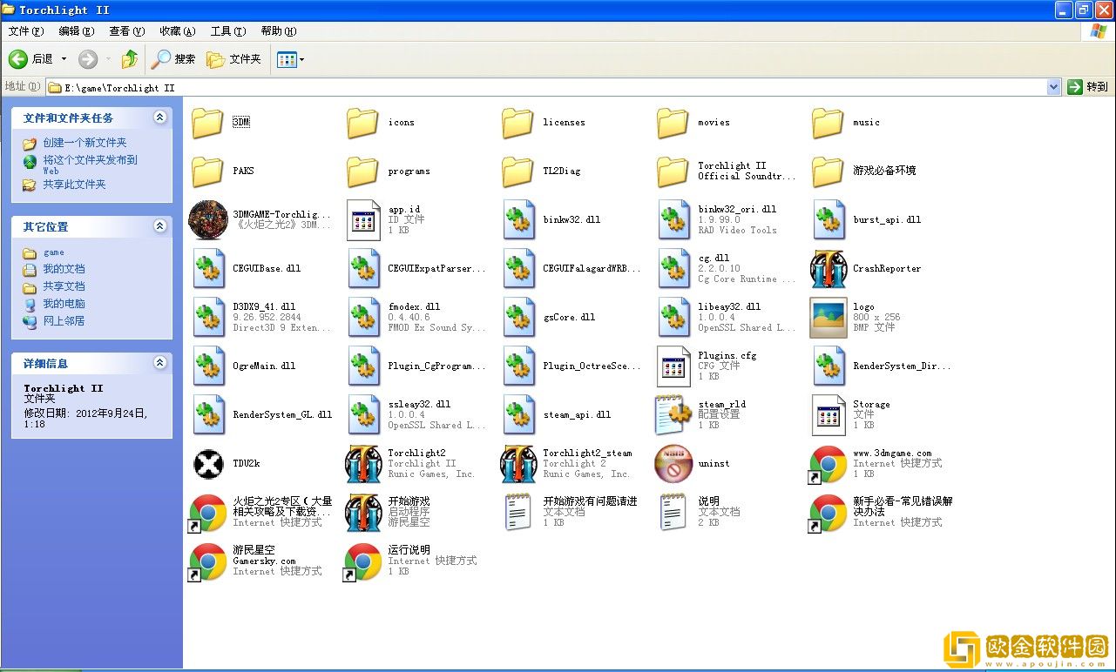Viewport: 1116px width, 672px height.
Task: Select the Storage file icon
Action: (828, 415)
